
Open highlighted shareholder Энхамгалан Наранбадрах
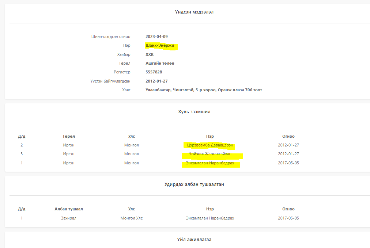click(209, 163)
